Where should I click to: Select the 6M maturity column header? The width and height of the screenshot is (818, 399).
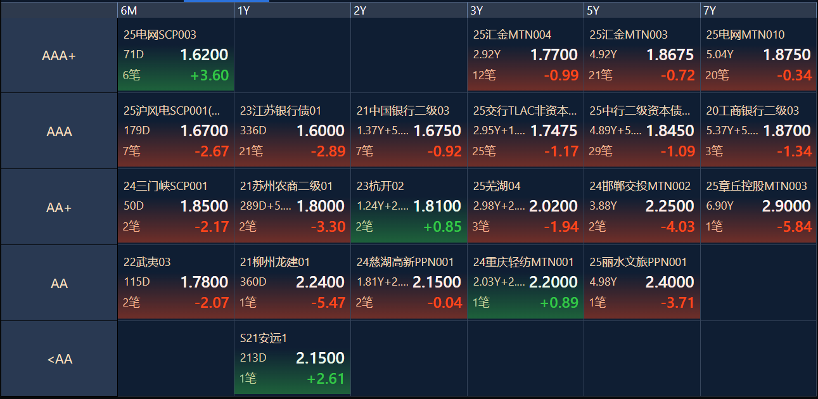tap(176, 10)
